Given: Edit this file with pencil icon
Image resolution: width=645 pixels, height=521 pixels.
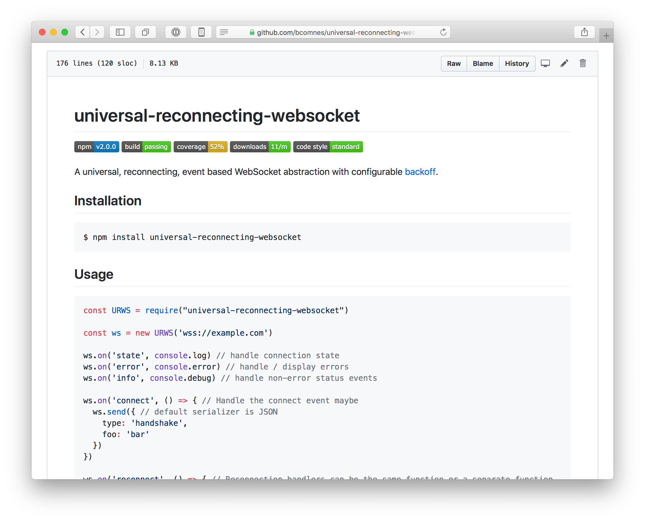Looking at the screenshot, I should [564, 63].
